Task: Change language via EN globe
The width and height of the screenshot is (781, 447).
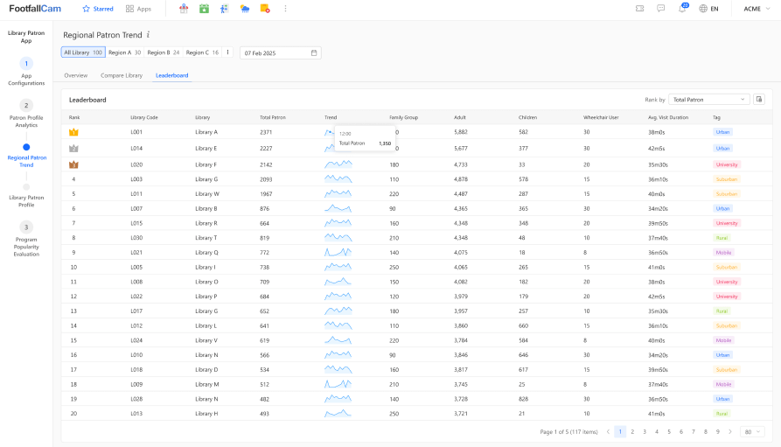Action: 708,9
